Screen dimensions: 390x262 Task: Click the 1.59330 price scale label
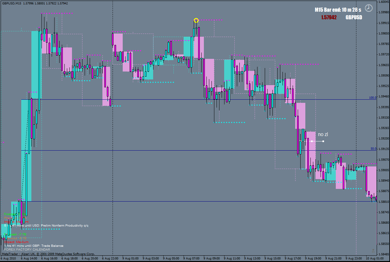point(384,117)
